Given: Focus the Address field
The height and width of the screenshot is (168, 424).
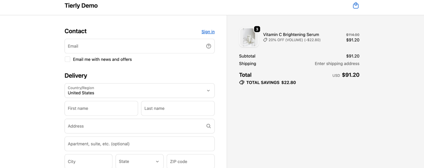Looking at the screenshot, I should tap(140, 126).
